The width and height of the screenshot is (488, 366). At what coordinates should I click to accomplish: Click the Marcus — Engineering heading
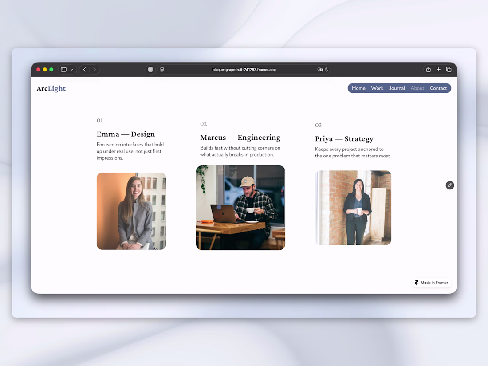pos(240,138)
